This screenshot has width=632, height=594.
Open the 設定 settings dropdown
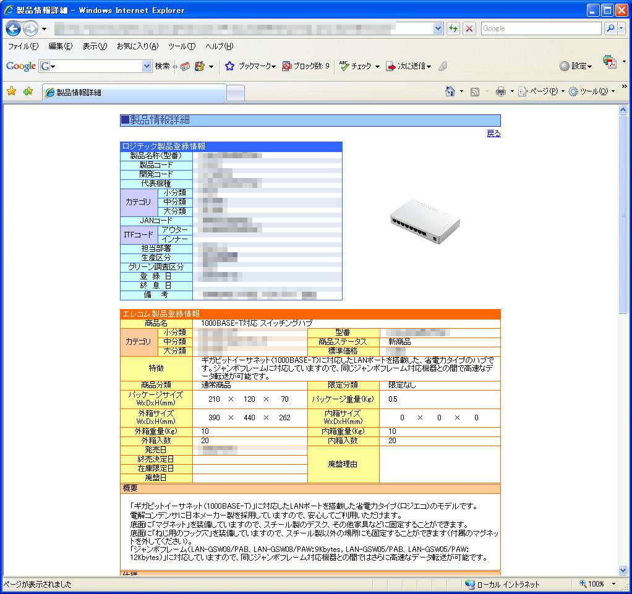[576, 66]
